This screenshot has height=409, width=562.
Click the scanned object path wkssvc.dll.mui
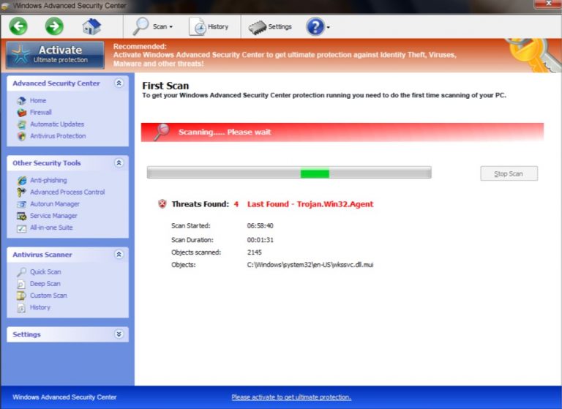(x=310, y=265)
